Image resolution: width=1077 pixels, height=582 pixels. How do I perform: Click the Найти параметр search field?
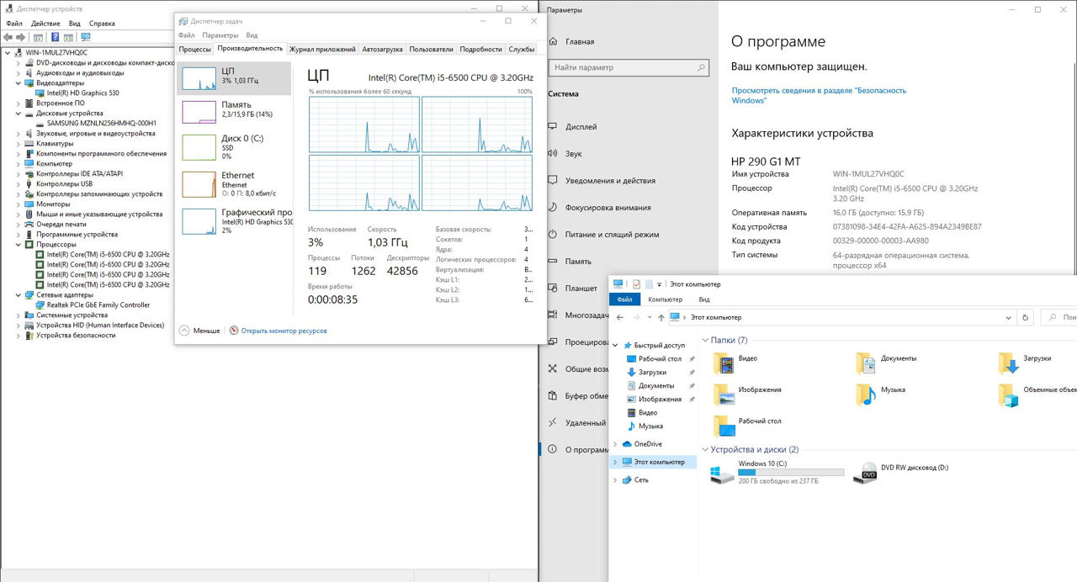628,67
